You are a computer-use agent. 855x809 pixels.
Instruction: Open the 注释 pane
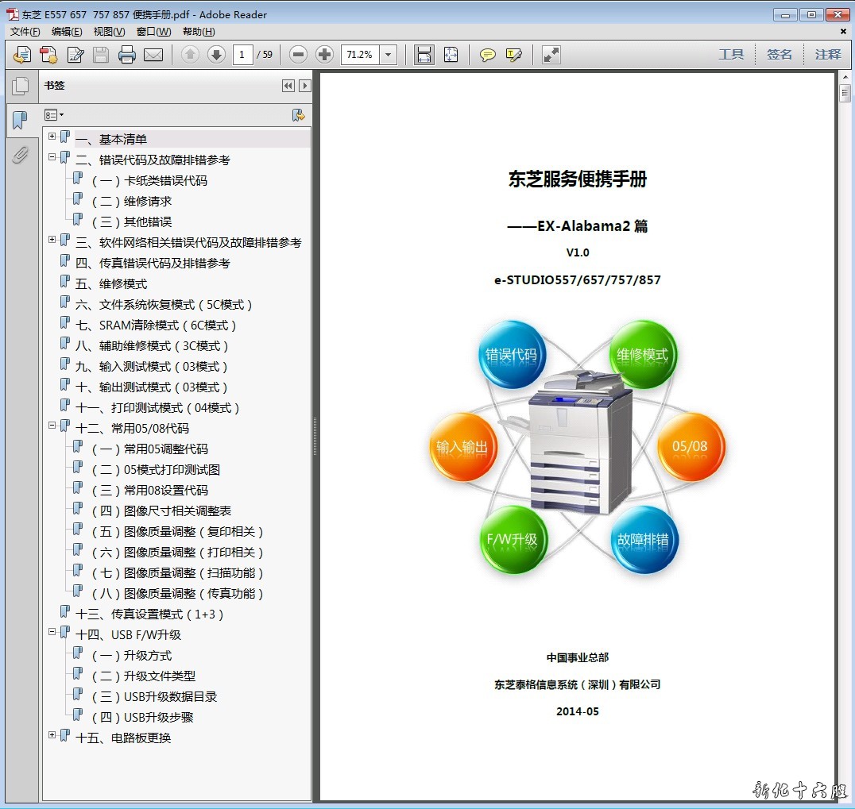point(827,55)
